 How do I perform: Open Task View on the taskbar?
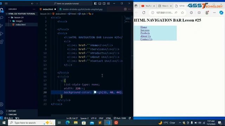tap(59, 123)
